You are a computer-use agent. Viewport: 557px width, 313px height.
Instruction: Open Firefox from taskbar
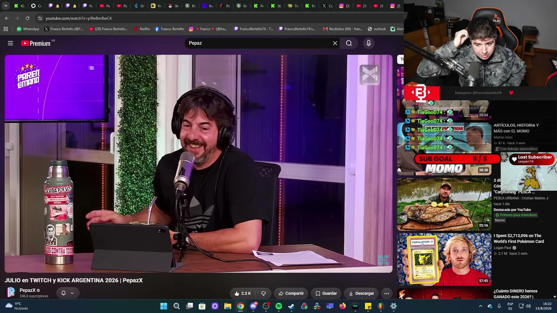click(342, 306)
